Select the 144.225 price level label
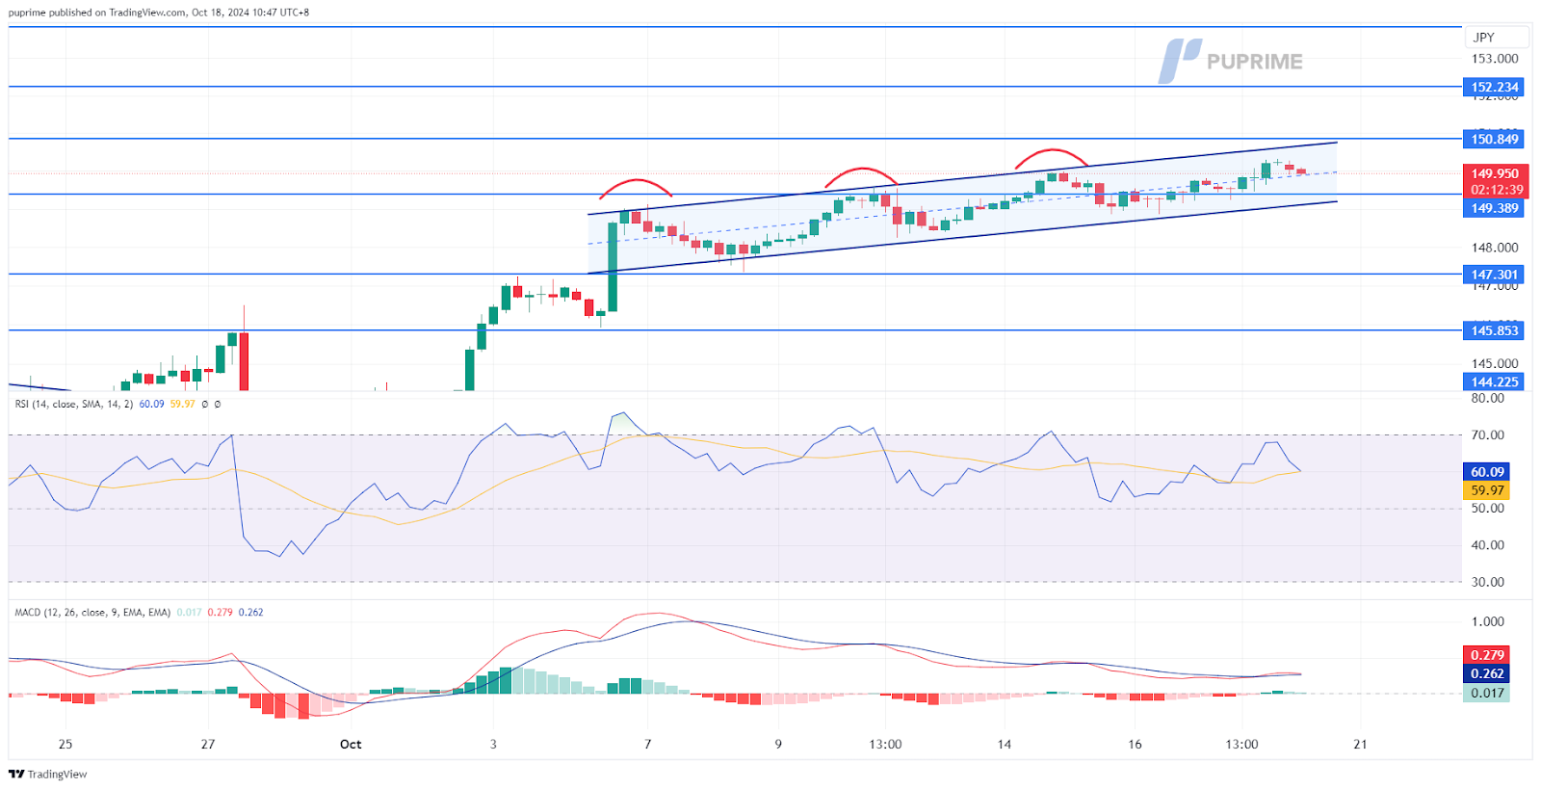Viewport: 1541px width, 789px height. coord(1494,381)
